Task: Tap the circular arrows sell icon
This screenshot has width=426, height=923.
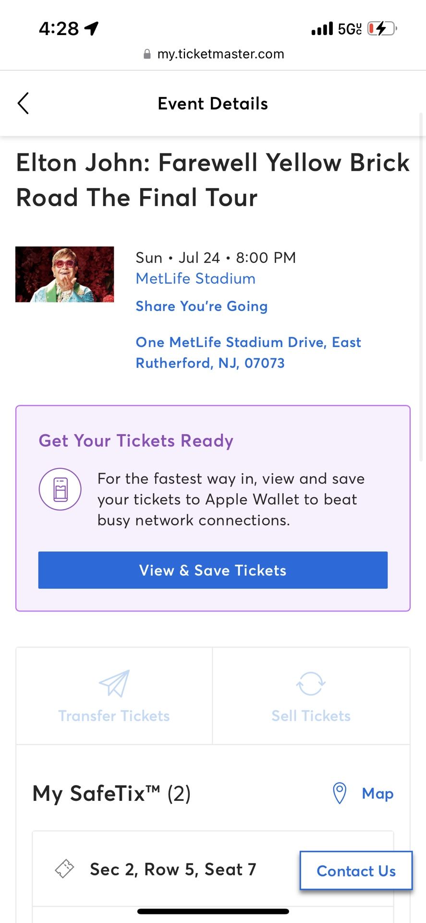Action: pos(311,684)
